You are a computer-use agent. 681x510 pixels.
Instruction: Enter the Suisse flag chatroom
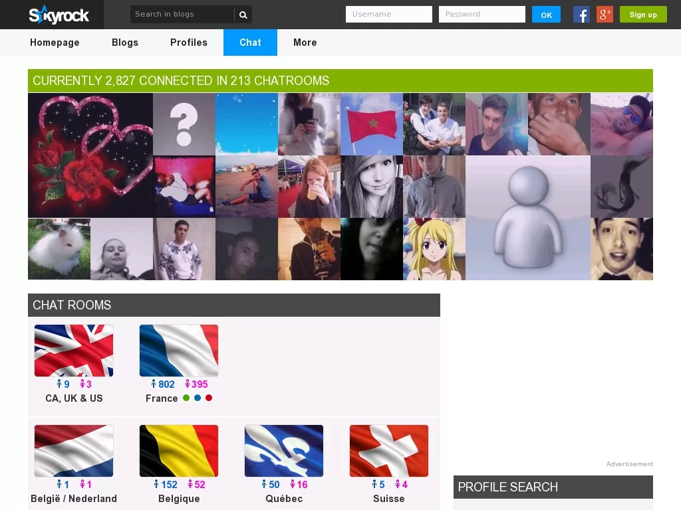[x=389, y=451]
